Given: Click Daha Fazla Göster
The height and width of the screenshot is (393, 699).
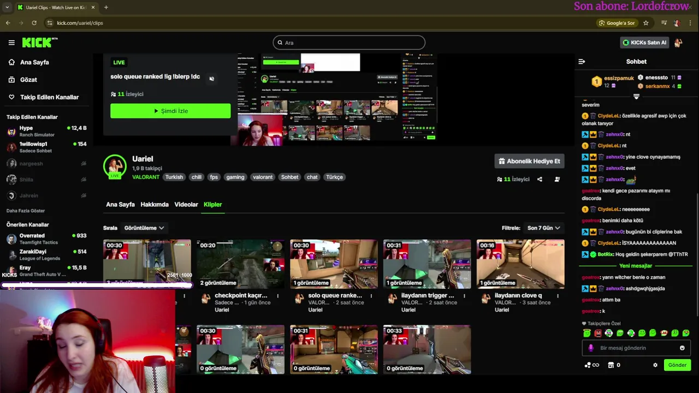Looking at the screenshot, I should pos(26,211).
